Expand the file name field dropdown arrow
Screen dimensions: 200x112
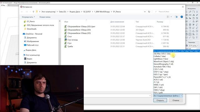tap(150, 96)
